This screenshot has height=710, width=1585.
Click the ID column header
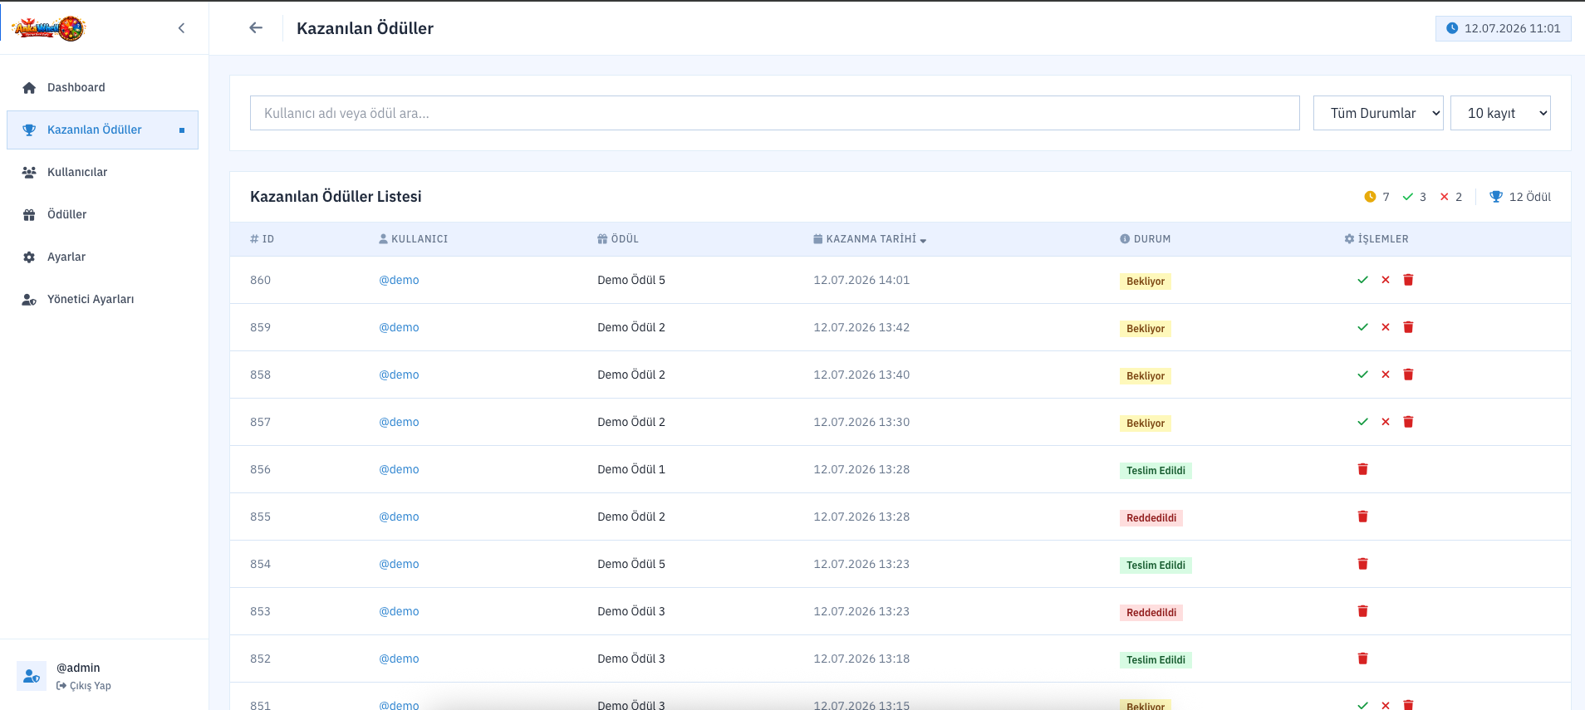click(x=262, y=239)
